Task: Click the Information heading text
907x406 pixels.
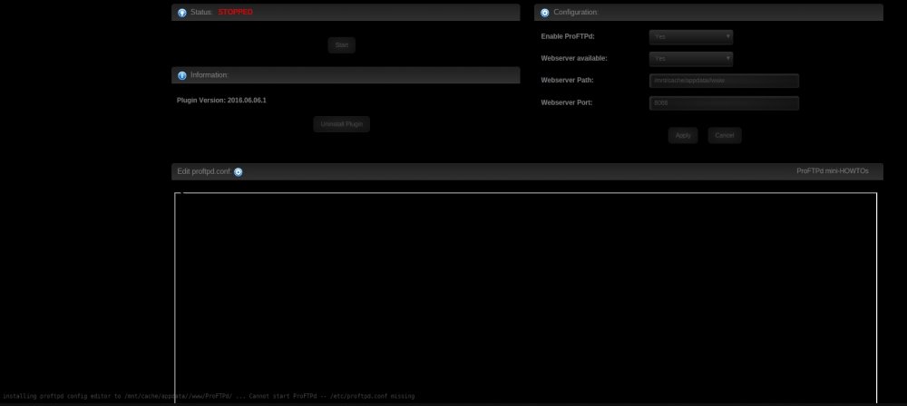Action: (x=210, y=75)
